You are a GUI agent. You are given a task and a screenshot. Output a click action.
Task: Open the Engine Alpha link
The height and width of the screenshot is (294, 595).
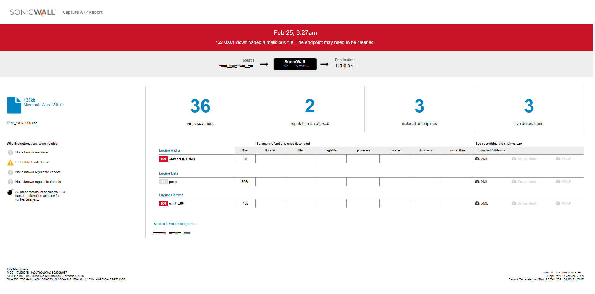tap(170, 151)
